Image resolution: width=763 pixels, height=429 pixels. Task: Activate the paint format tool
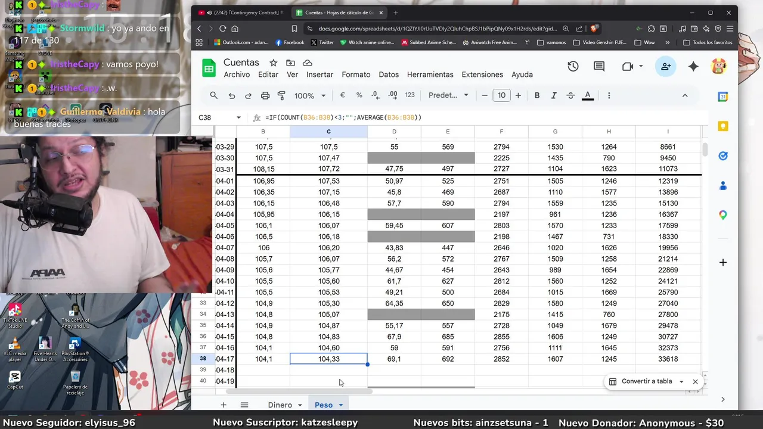[x=281, y=95]
